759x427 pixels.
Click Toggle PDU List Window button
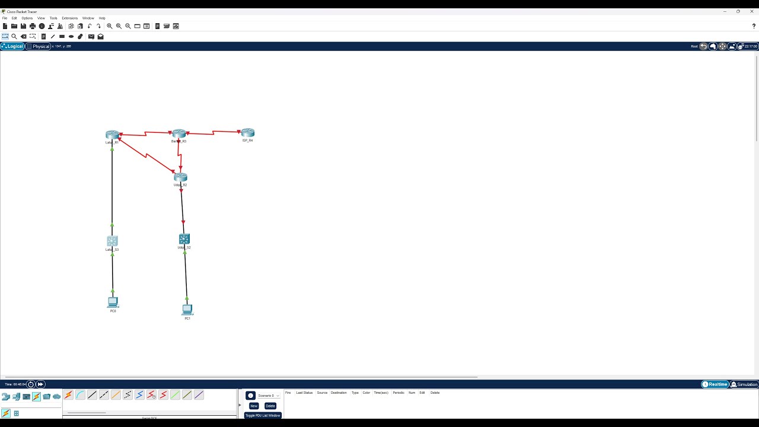pos(263,415)
